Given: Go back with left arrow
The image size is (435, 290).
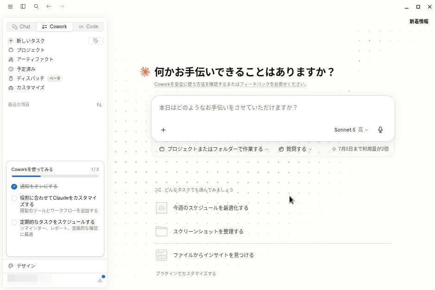Looking at the screenshot, I should tap(49, 6).
